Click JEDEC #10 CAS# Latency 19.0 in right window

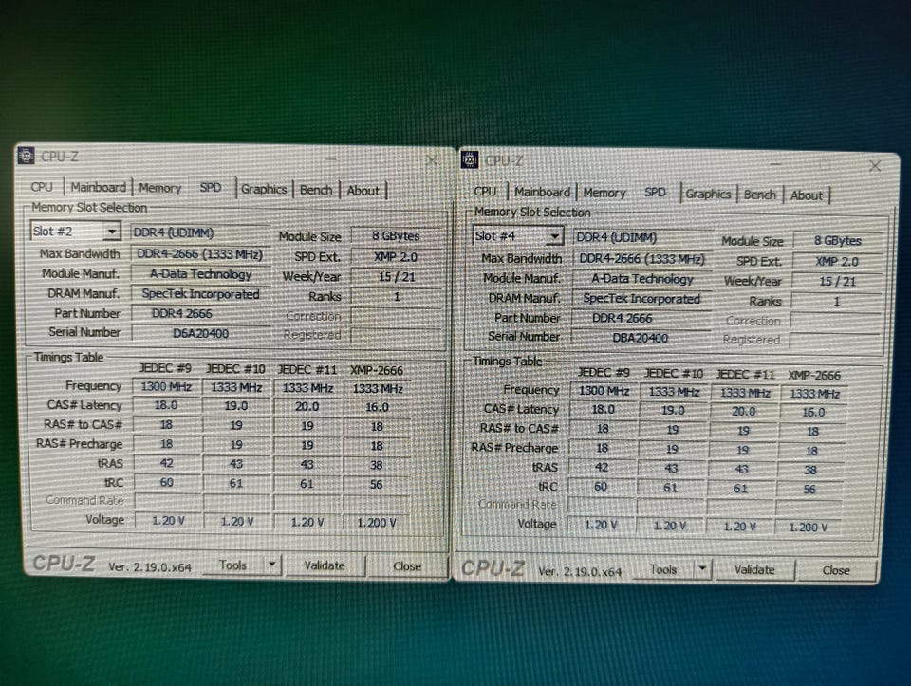pyautogui.click(x=673, y=410)
